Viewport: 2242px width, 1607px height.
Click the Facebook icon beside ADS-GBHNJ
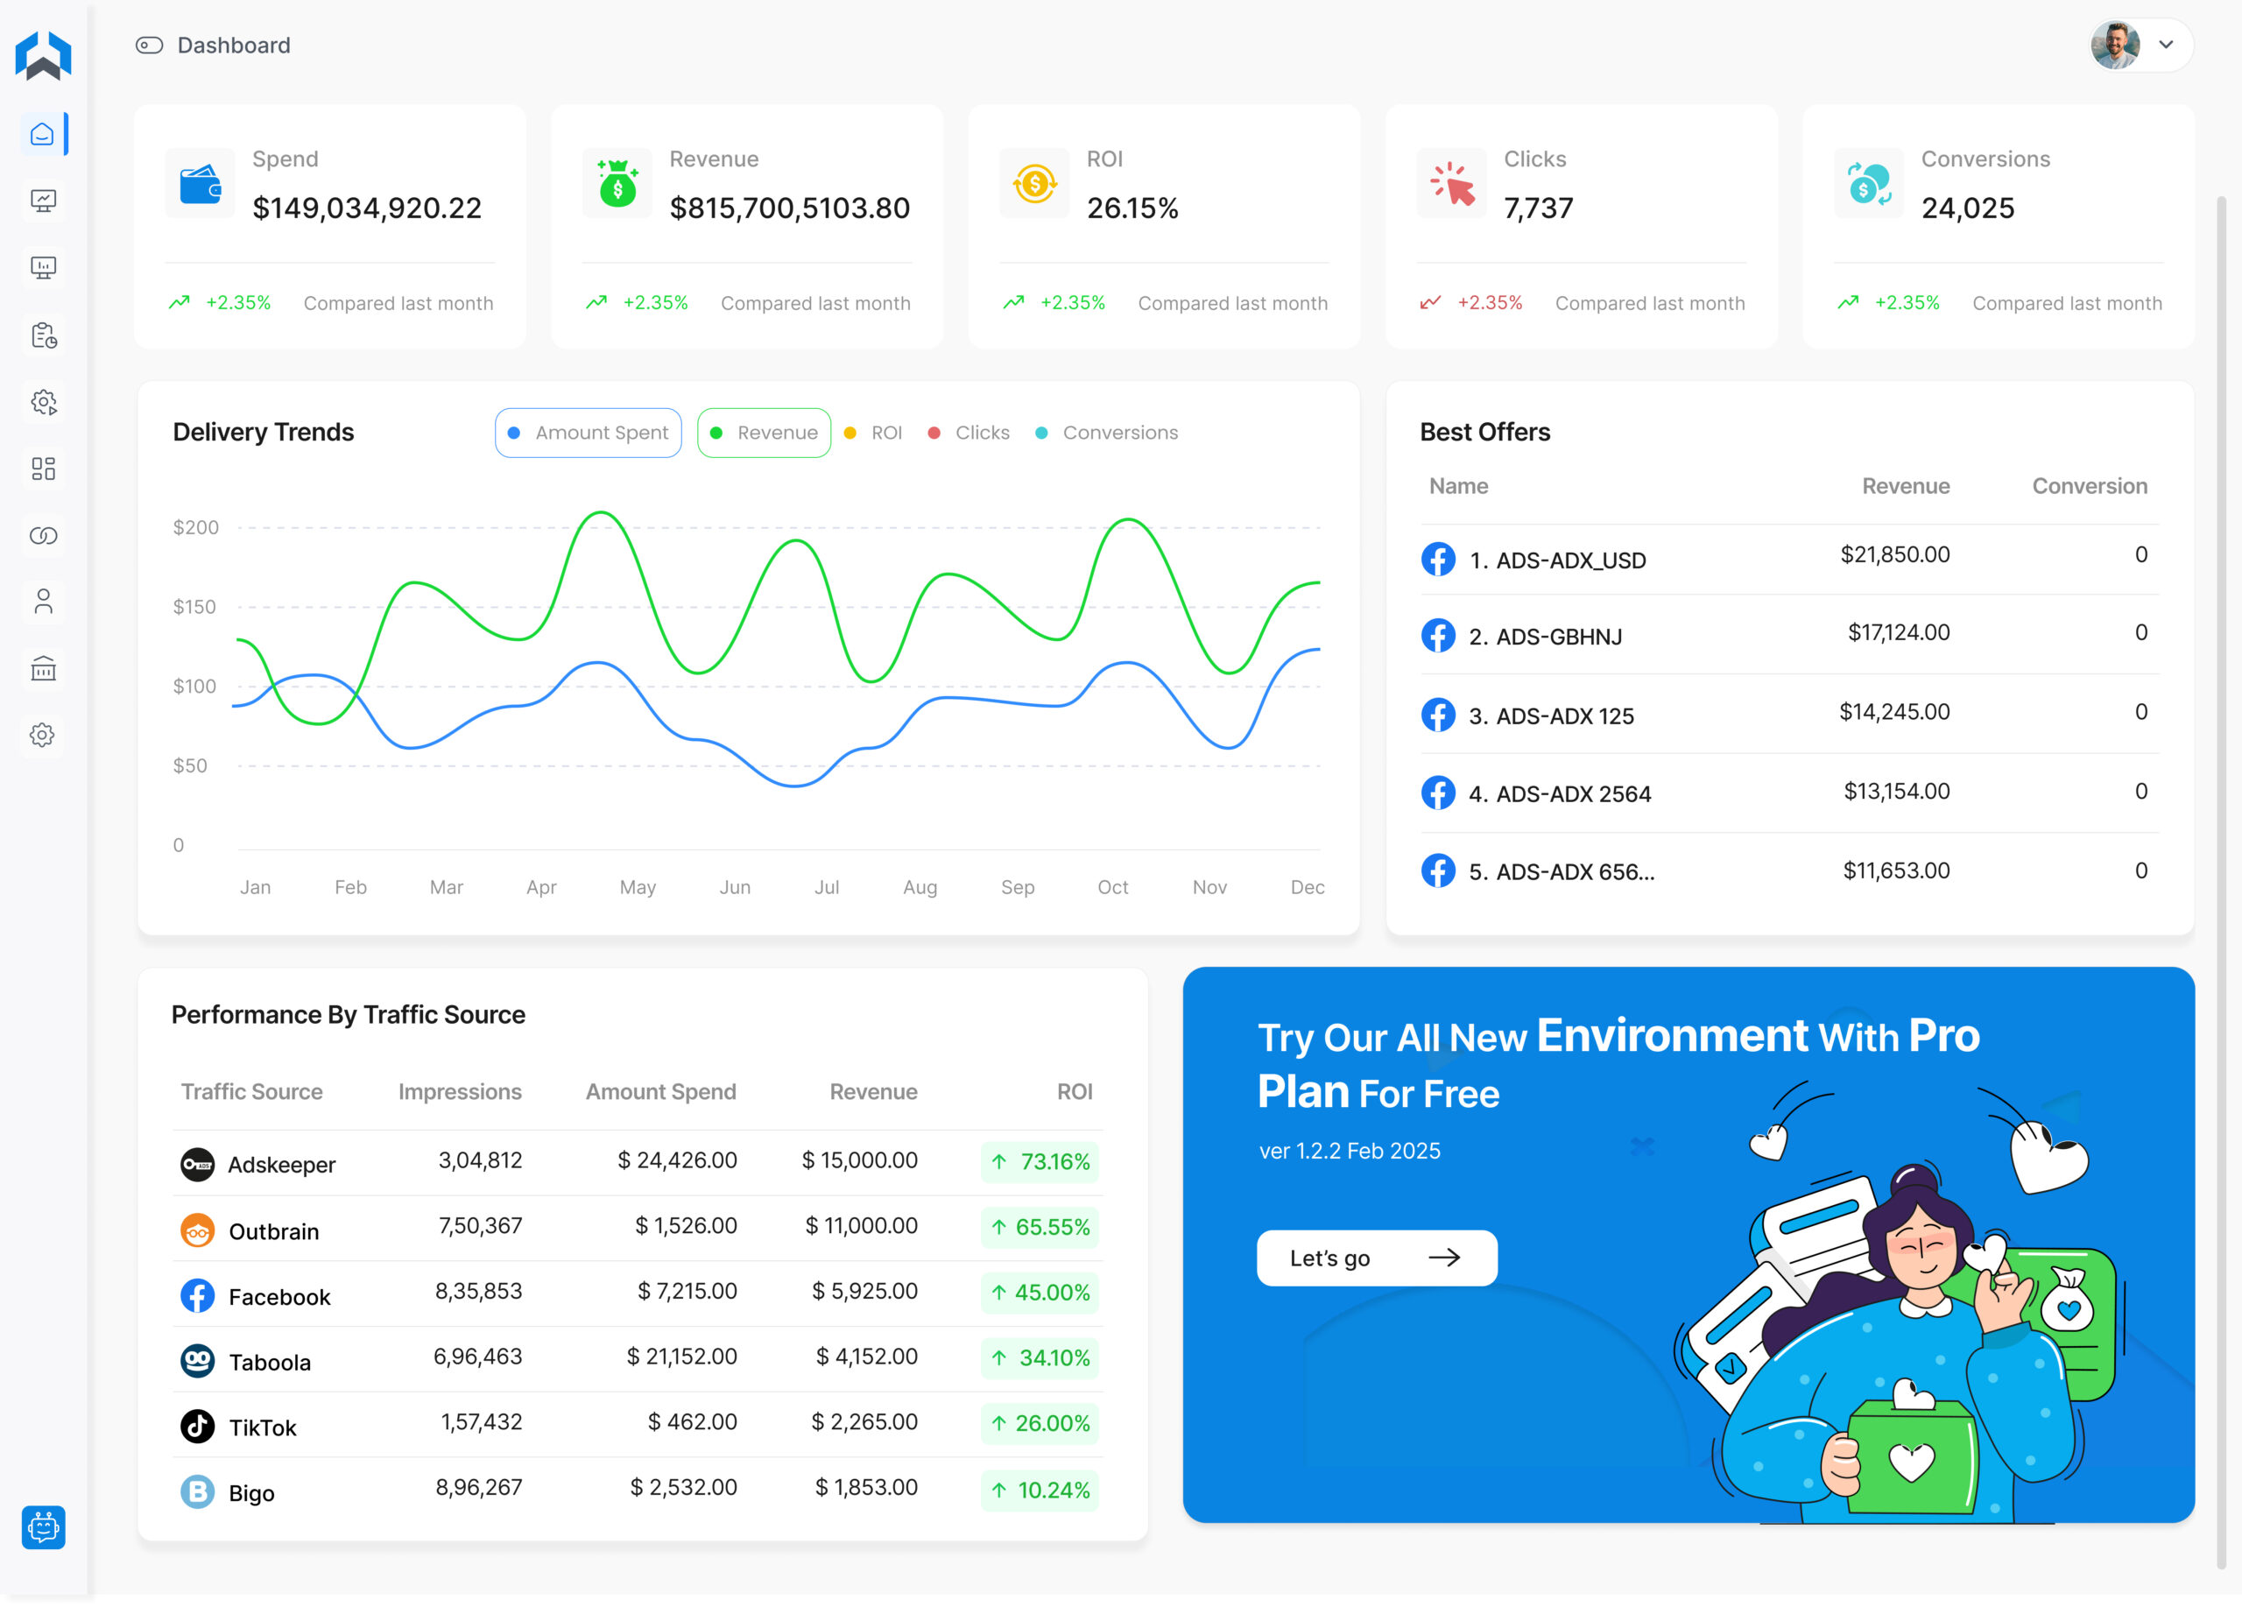click(x=1438, y=636)
